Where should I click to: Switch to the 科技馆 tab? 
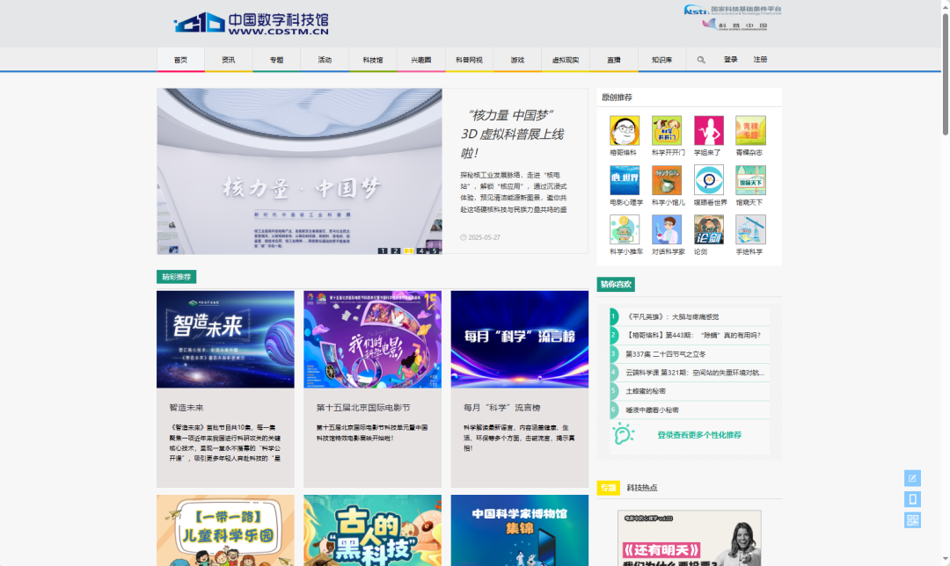coord(373,60)
